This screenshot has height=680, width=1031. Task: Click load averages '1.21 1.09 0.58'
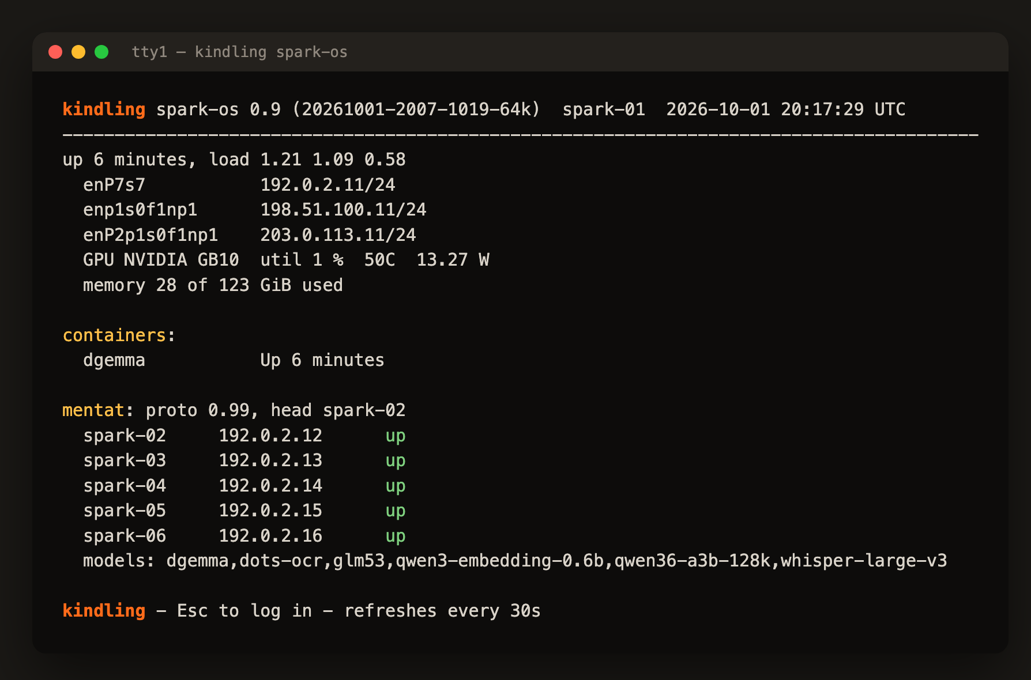333,160
